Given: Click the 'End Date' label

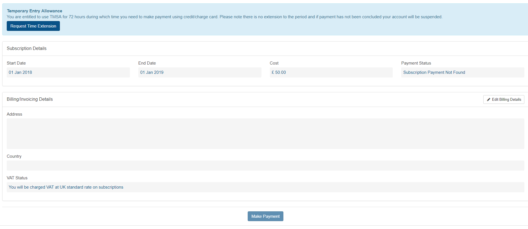Looking at the screenshot, I should click(x=147, y=63).
